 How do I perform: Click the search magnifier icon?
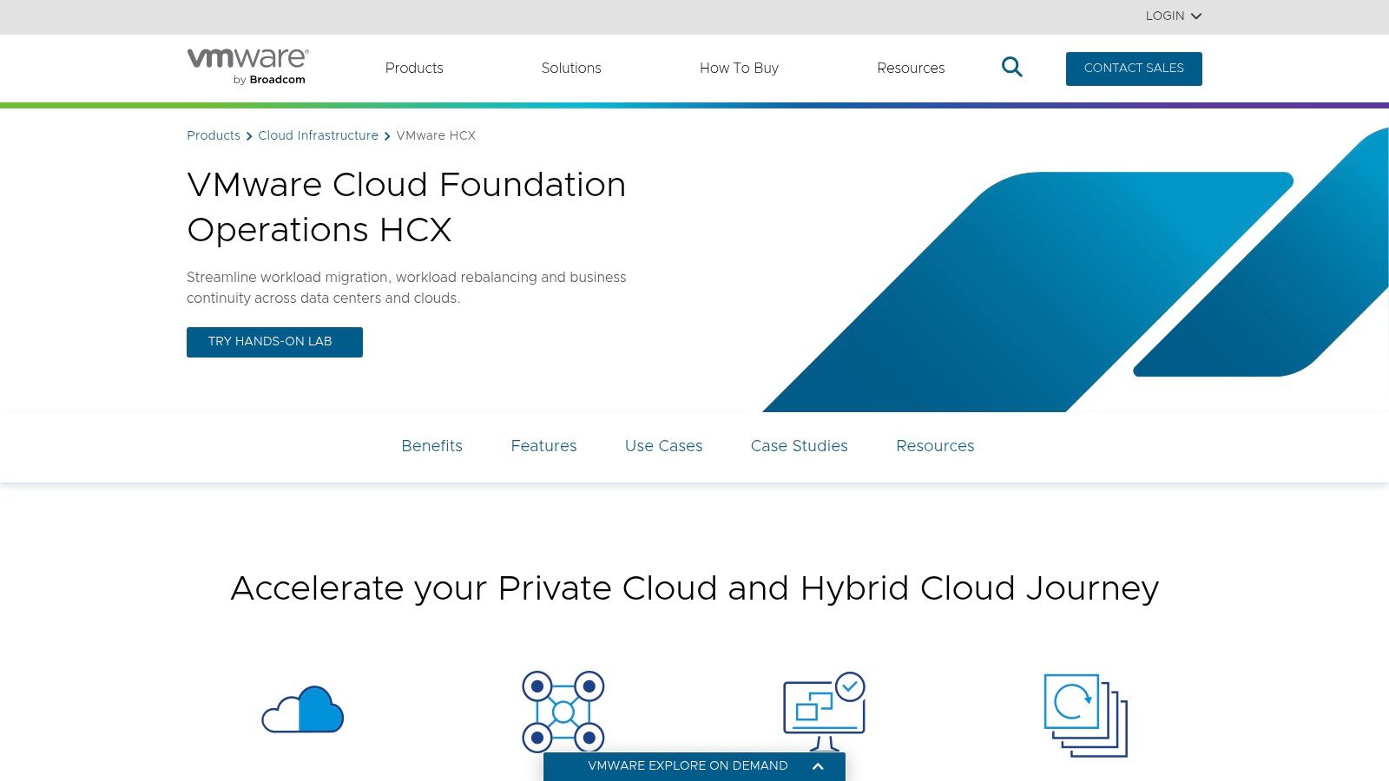coord(1011,67)
